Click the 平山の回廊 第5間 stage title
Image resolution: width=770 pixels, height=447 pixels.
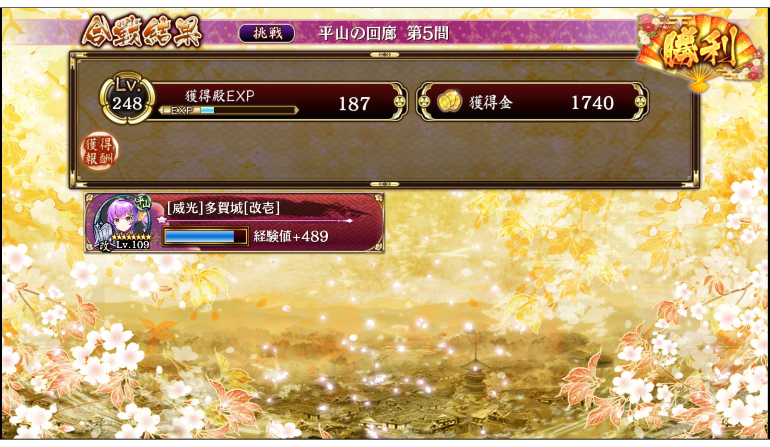(x=383, y=33)
